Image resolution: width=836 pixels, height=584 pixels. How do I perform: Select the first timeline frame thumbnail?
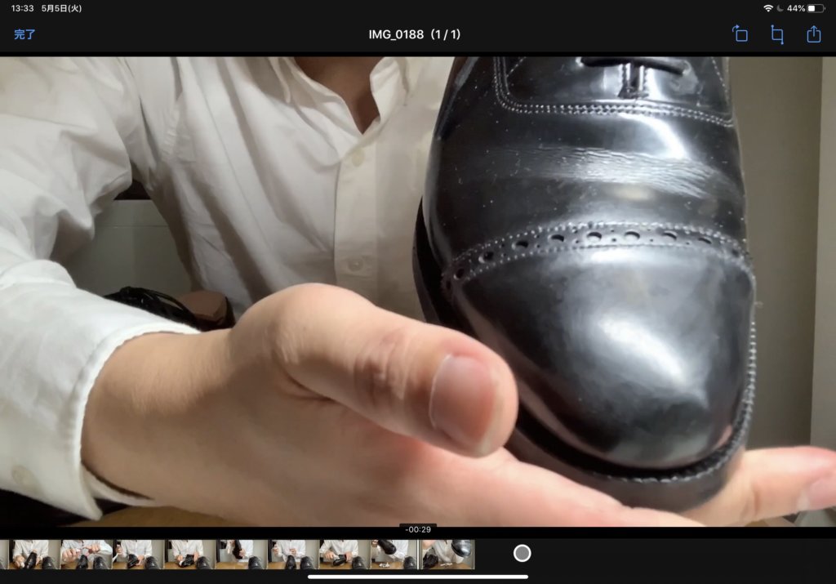coord(33,554)
